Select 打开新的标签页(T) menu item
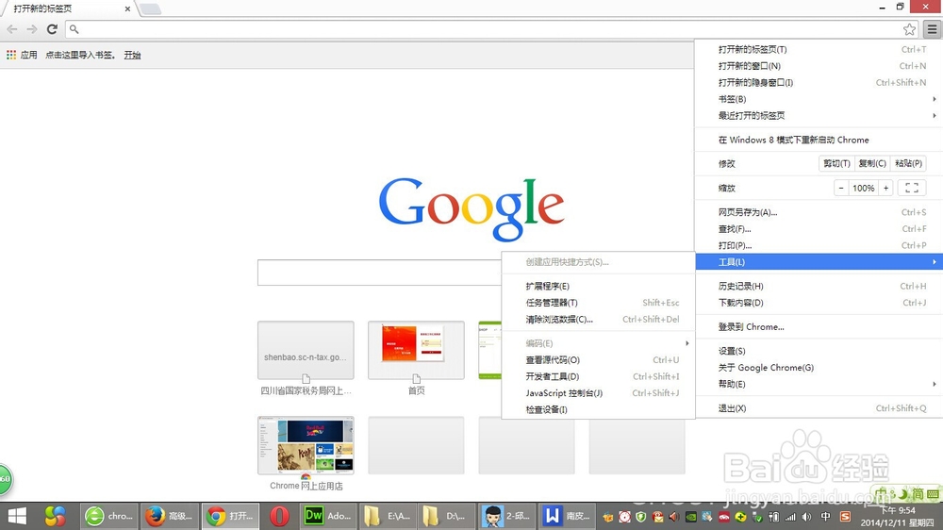This screenshot has width=943, height=530. pyautogui.click(x=819, y=49)
